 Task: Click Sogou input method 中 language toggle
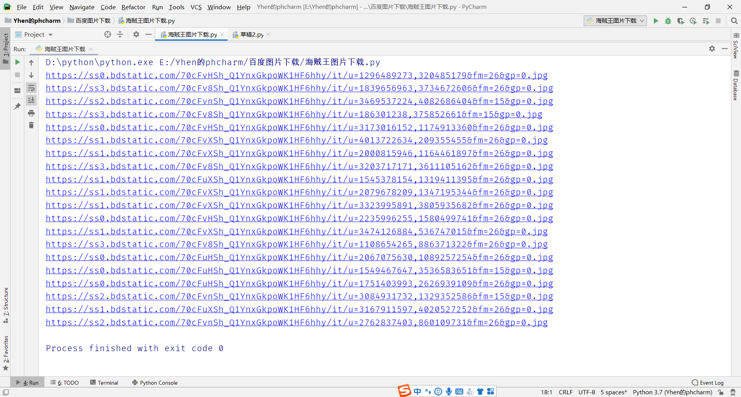point(417,392)
